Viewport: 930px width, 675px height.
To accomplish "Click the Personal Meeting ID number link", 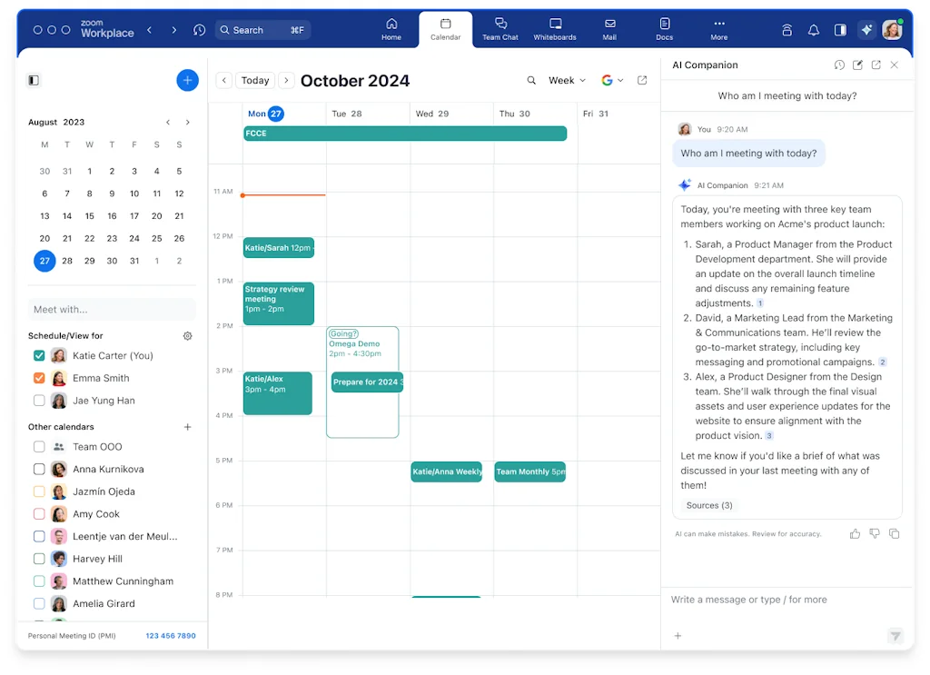I will pos(170,636).
